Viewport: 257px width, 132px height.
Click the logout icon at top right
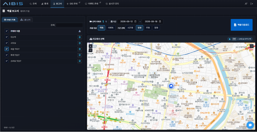tap(252, 4)
